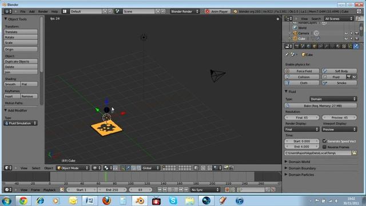This screenshot has width=366, height=206.
Task: Click the fluid cache path field
Action: point(318,153)
